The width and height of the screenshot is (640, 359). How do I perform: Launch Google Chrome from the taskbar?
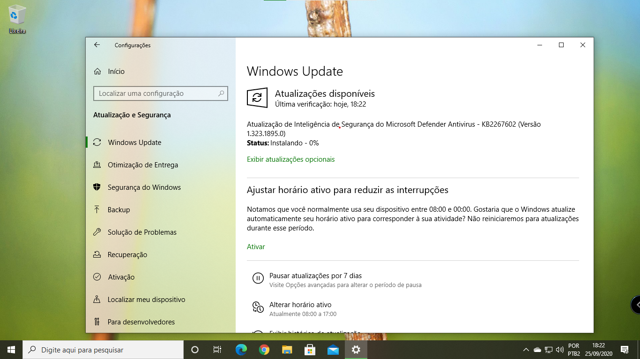tap(264, 350)
